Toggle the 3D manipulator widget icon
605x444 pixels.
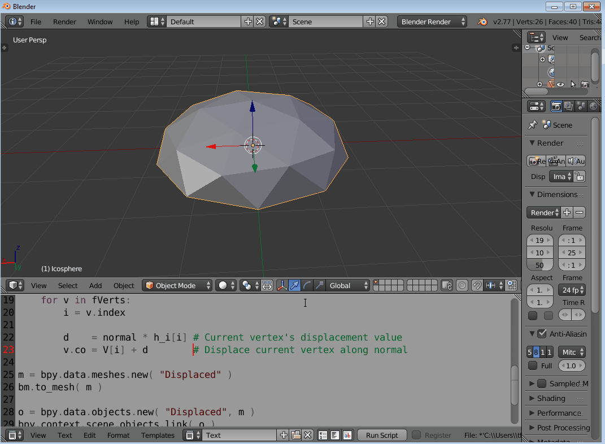(282, 285)
